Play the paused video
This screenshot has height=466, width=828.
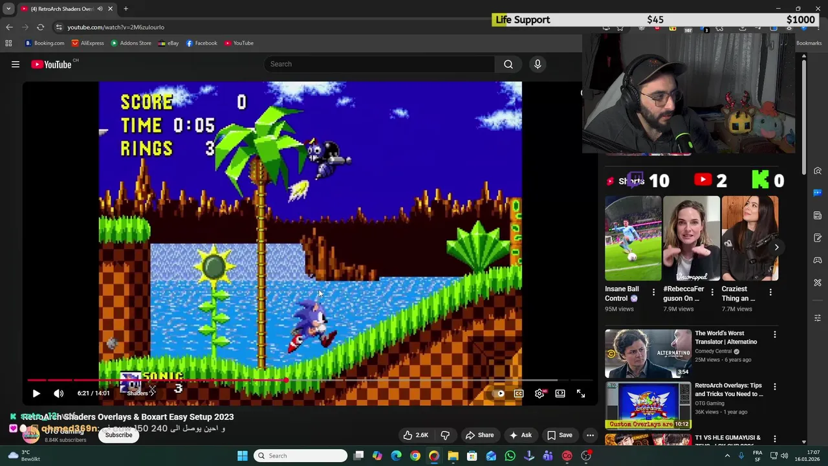coord(36,394)
